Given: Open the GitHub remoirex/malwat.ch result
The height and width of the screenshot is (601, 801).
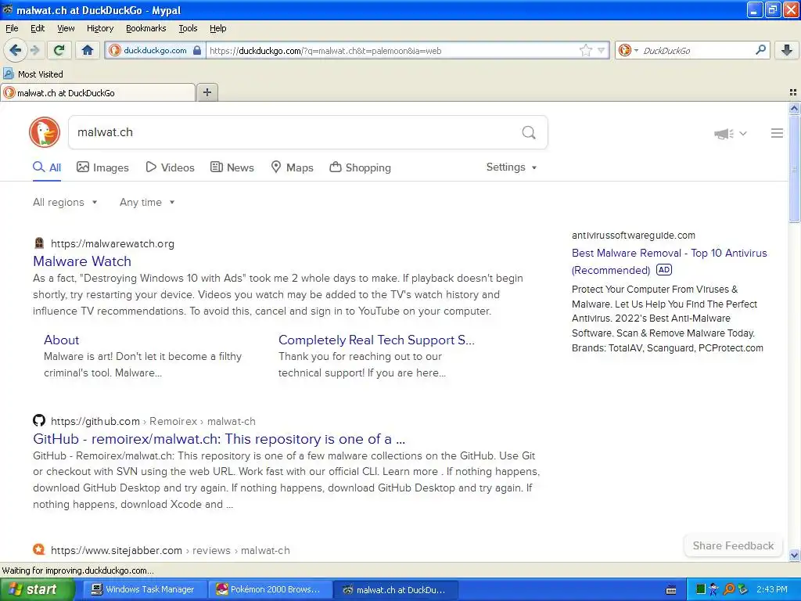Looking at the screenshot, I should coord(219,439).
